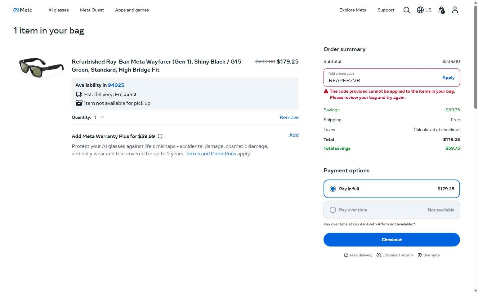The image size is (478, 293).
Task: Click the 'Total savings' label
Action: [x=337, y=148]
